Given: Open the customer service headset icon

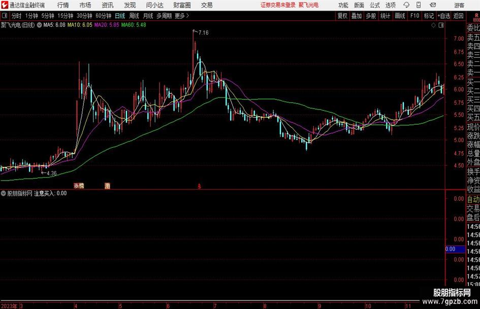Looking at the screenshot, I should (406, 5).
